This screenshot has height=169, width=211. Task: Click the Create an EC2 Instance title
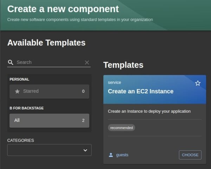[x=141, y=92]
